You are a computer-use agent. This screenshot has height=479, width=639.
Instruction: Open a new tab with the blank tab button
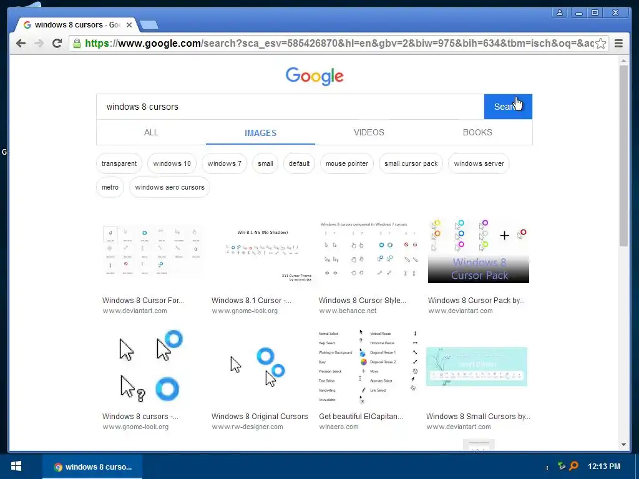(149, 25)
